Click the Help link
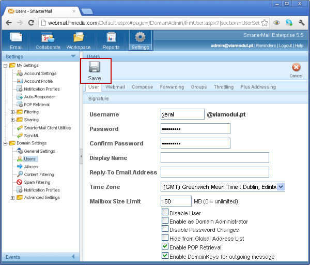310x265 pixels. pyautogui.click(x=299, y=46)
